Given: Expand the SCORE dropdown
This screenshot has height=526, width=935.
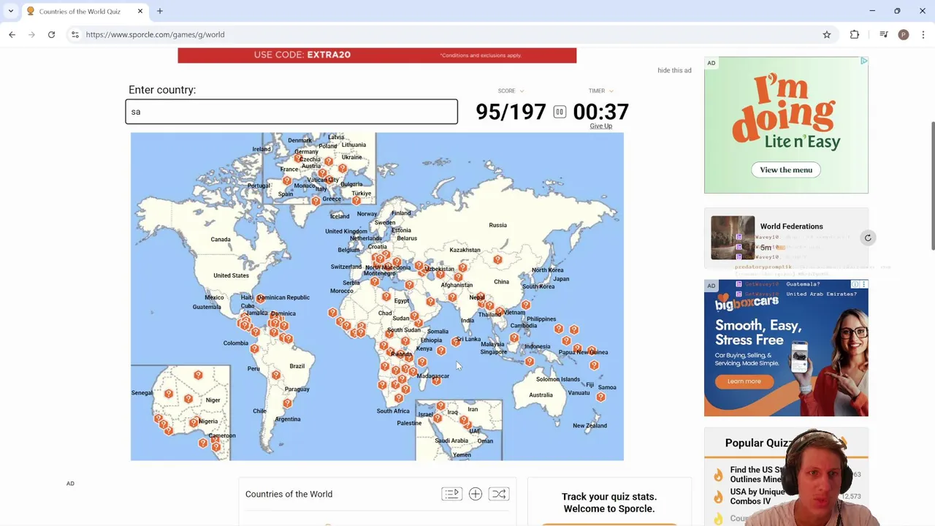Looking at the screenshot, I should (x=511, y=91).
